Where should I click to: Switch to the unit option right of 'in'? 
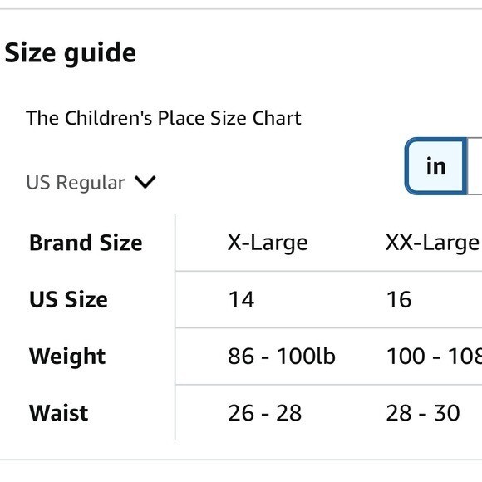475,166
